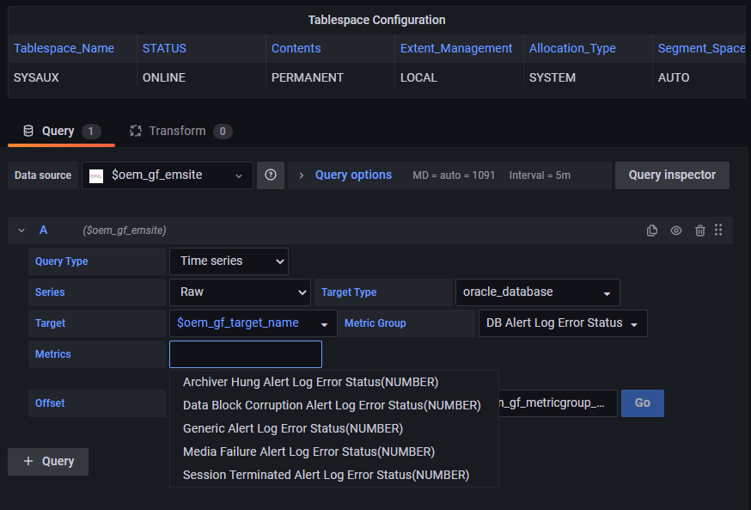Image resolution: width=751 pixels, height=510 pixels.
Task: Switch to the Transform tab
Action: pos(180,132)
